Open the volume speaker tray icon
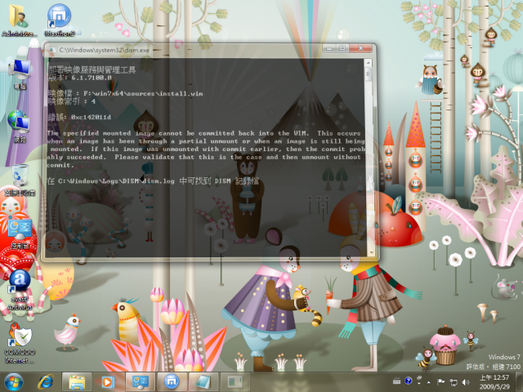The image size is (523, 392). 466,382
